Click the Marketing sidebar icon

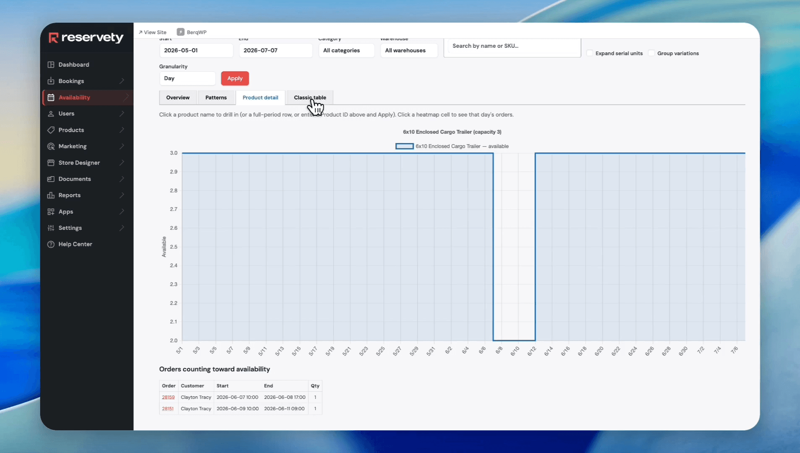[x=51, y=146]
